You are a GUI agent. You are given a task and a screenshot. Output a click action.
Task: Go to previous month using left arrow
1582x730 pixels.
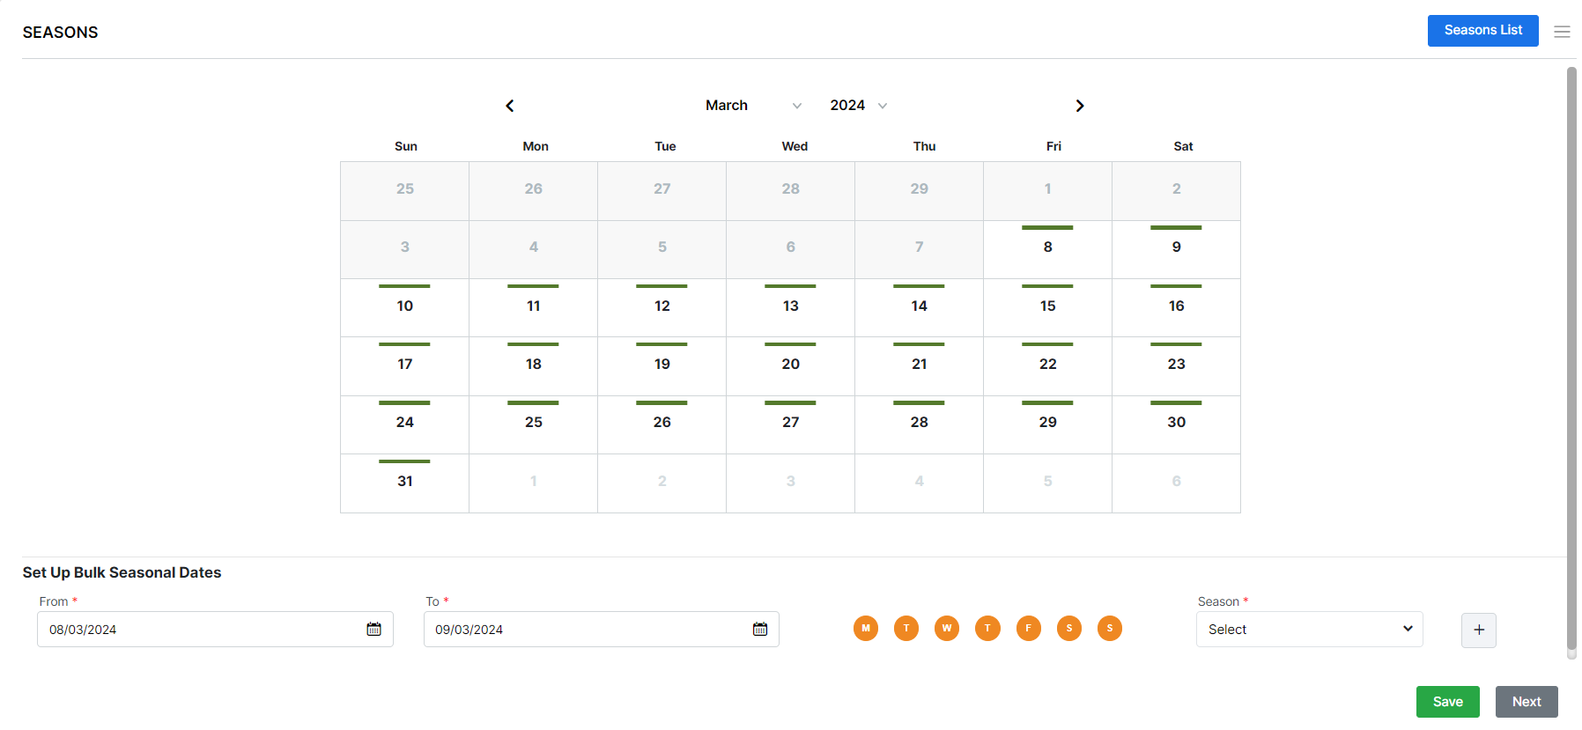coord(510,106)
